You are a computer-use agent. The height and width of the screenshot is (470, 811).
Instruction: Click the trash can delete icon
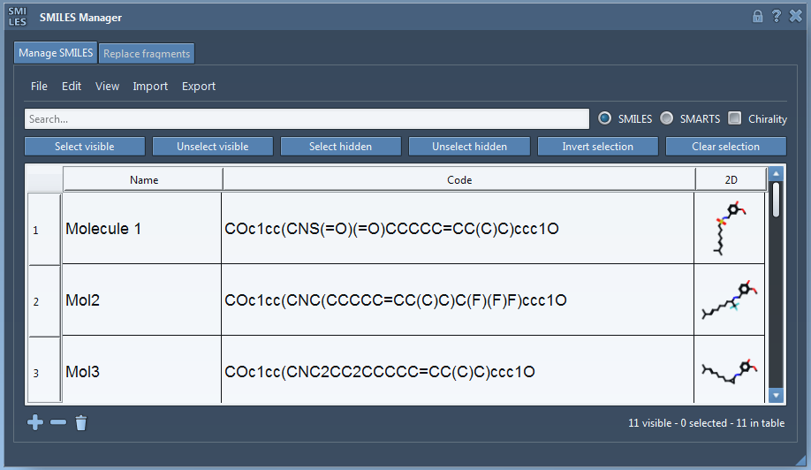(81, 423)
